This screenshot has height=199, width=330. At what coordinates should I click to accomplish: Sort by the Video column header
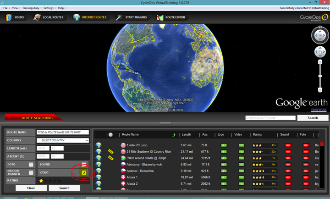point(238,134)
